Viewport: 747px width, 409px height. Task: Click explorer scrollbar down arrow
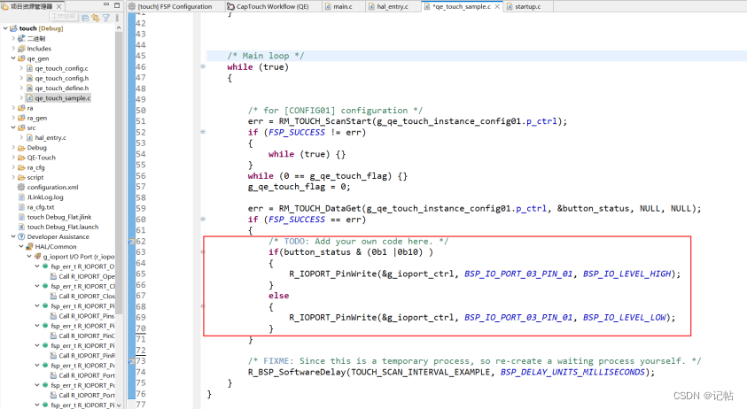pyautogui.click(x=119, y=405)
